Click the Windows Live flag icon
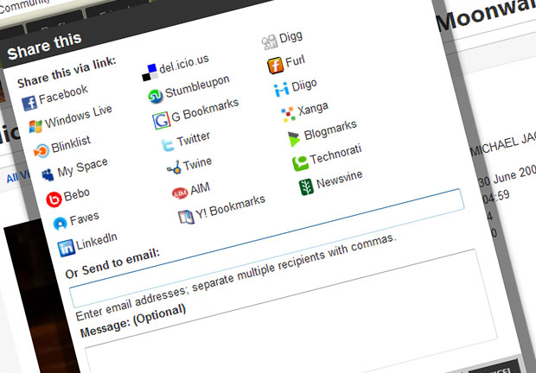This screenshot has height=373, width=536. (35, 126)
